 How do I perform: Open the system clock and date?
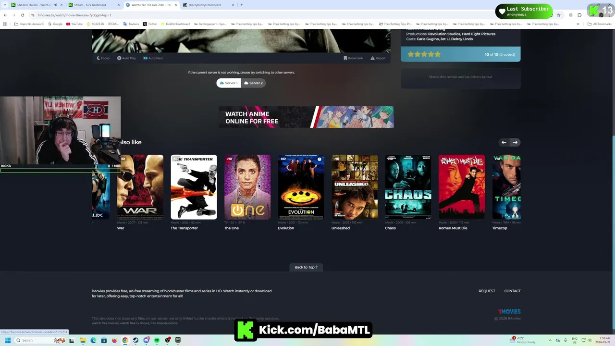pos(603,340)
